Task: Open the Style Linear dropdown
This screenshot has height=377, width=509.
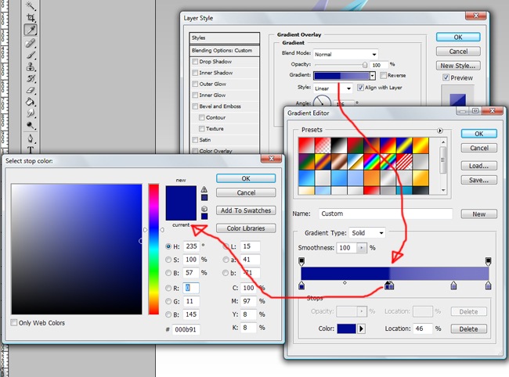Action: 333,88
